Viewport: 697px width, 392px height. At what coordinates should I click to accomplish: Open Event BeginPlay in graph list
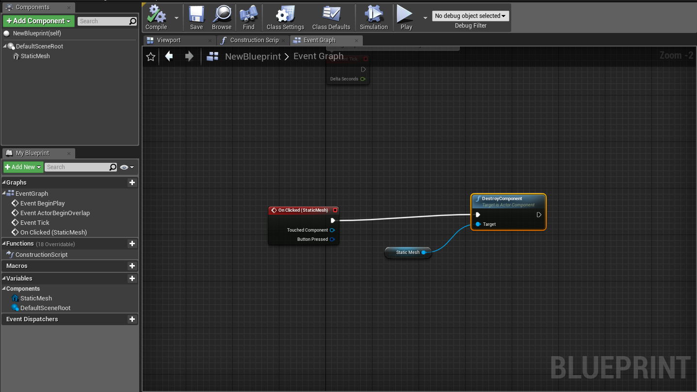coord(42,204)
